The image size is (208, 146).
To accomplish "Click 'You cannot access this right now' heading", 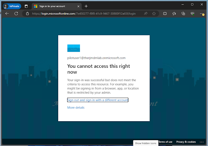I will pyautogui.click(x=98, y=69).
